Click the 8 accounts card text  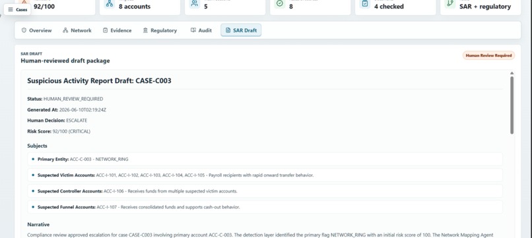click(135, 7)
